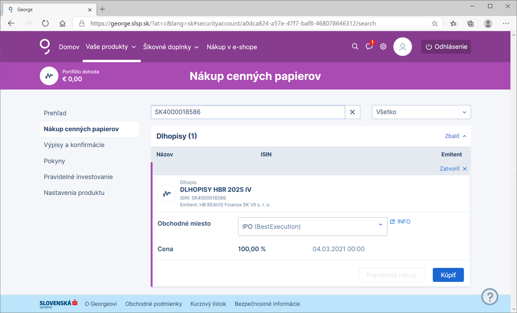Click the Portfólio dohoda € 0,00 balance

point(72,79)
